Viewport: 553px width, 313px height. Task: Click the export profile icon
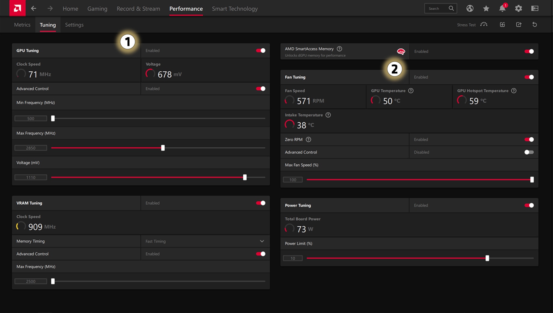(518, 24)
